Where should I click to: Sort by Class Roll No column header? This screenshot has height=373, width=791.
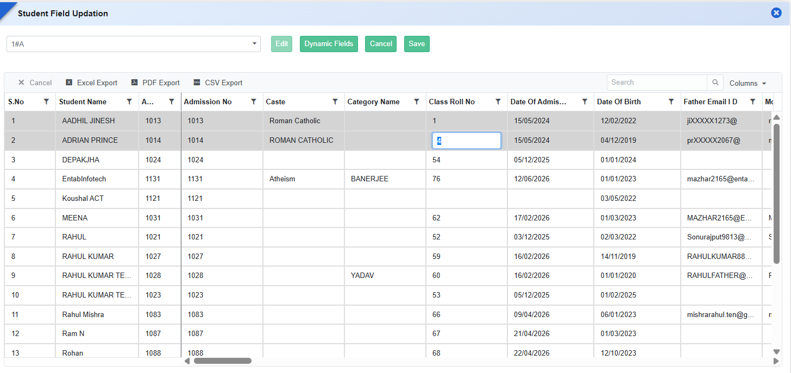tap(451, 102)
